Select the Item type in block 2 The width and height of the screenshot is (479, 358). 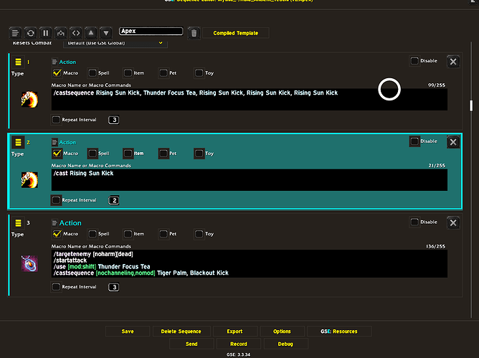point(128,153)
